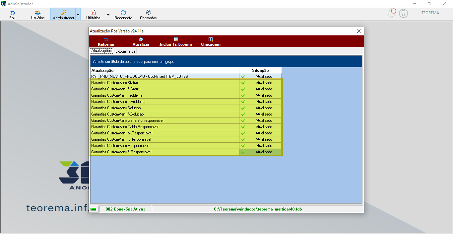Select row Garantias CustomVans Table Responsavel
Viewport: 453px width, 234px height.
point(186,127)
